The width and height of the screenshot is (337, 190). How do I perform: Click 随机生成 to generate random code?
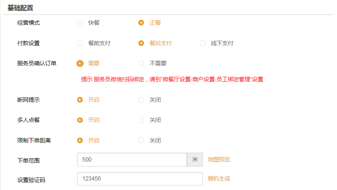tap(219, 179)
